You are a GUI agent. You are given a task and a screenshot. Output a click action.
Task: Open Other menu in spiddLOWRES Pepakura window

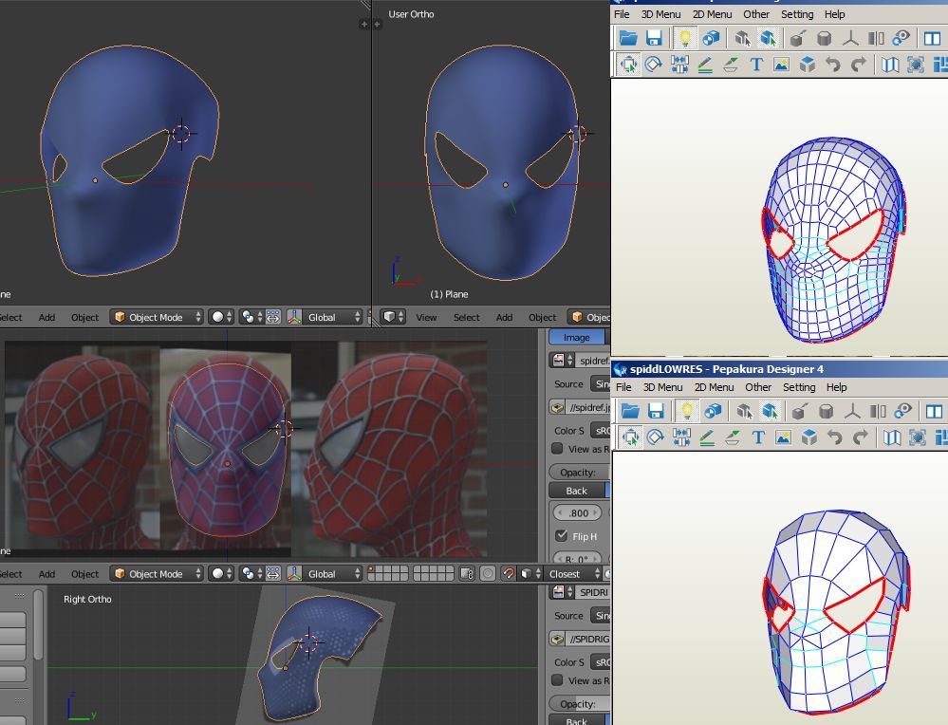click(758, 387)
